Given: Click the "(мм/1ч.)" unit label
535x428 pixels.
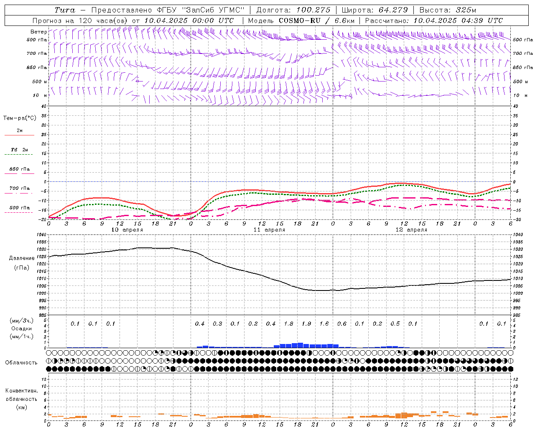Looking at the screenshot, I should (x=22, y=336).
